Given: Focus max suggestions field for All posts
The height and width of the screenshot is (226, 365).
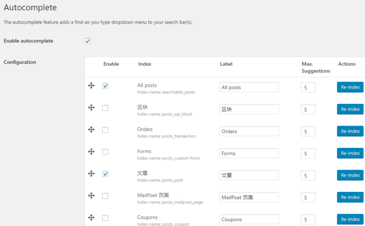Looking at the screenshot, I should pos(308,88).
